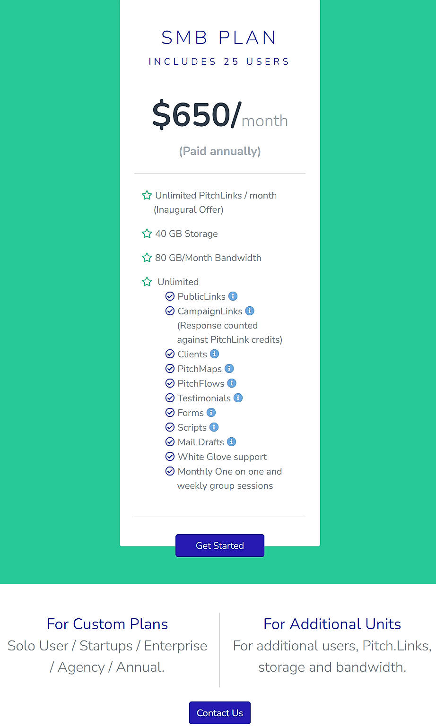Open the CampaignLinks info tooltip icon
The height and width of the screenshot is (727, 436).
click(x=250, y=311)
